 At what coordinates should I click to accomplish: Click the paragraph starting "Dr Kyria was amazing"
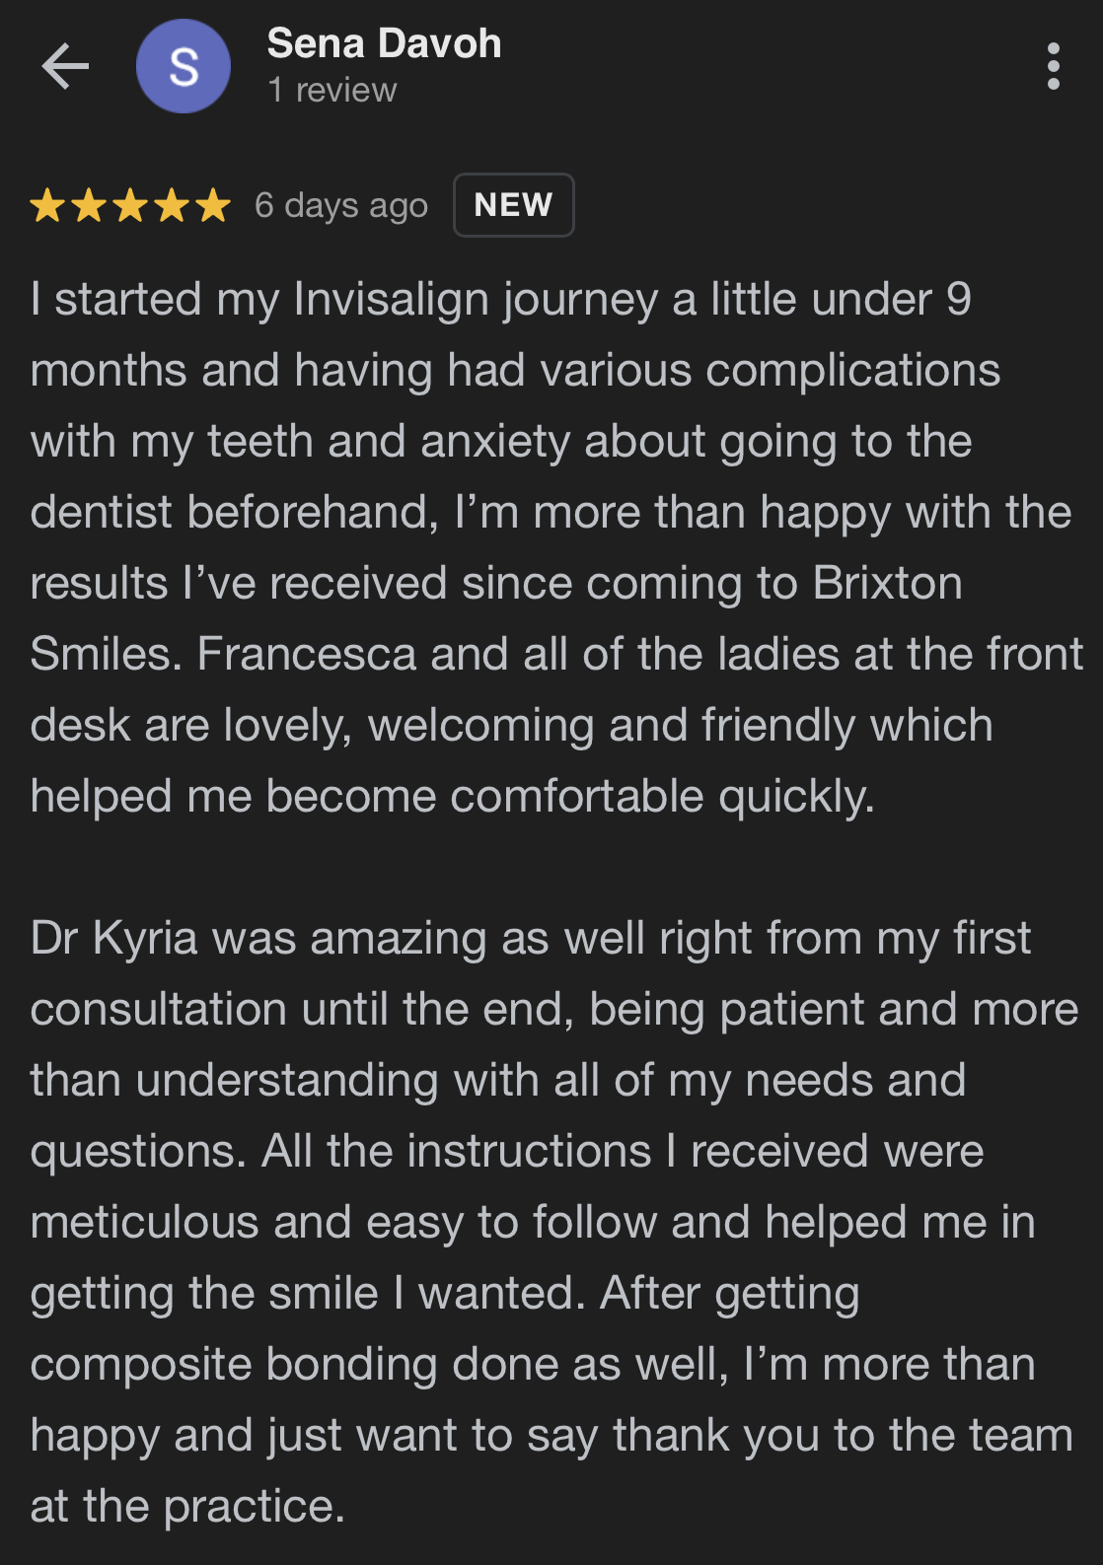coord(553,1222)
